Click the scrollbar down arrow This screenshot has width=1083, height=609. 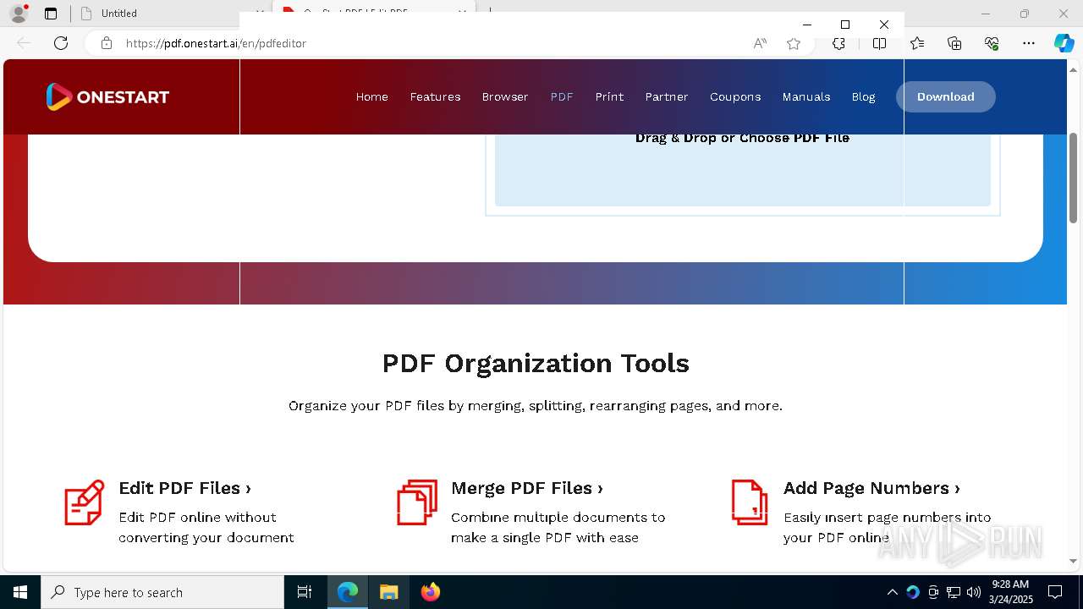click(1074, 561)
